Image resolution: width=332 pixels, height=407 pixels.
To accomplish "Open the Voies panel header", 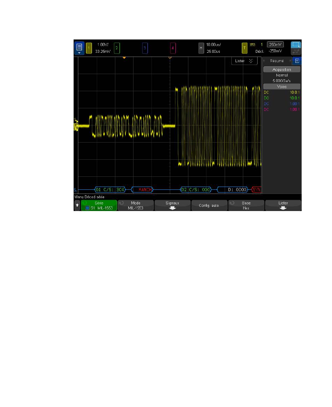I will pyautogui.click(x=282, y=87).
